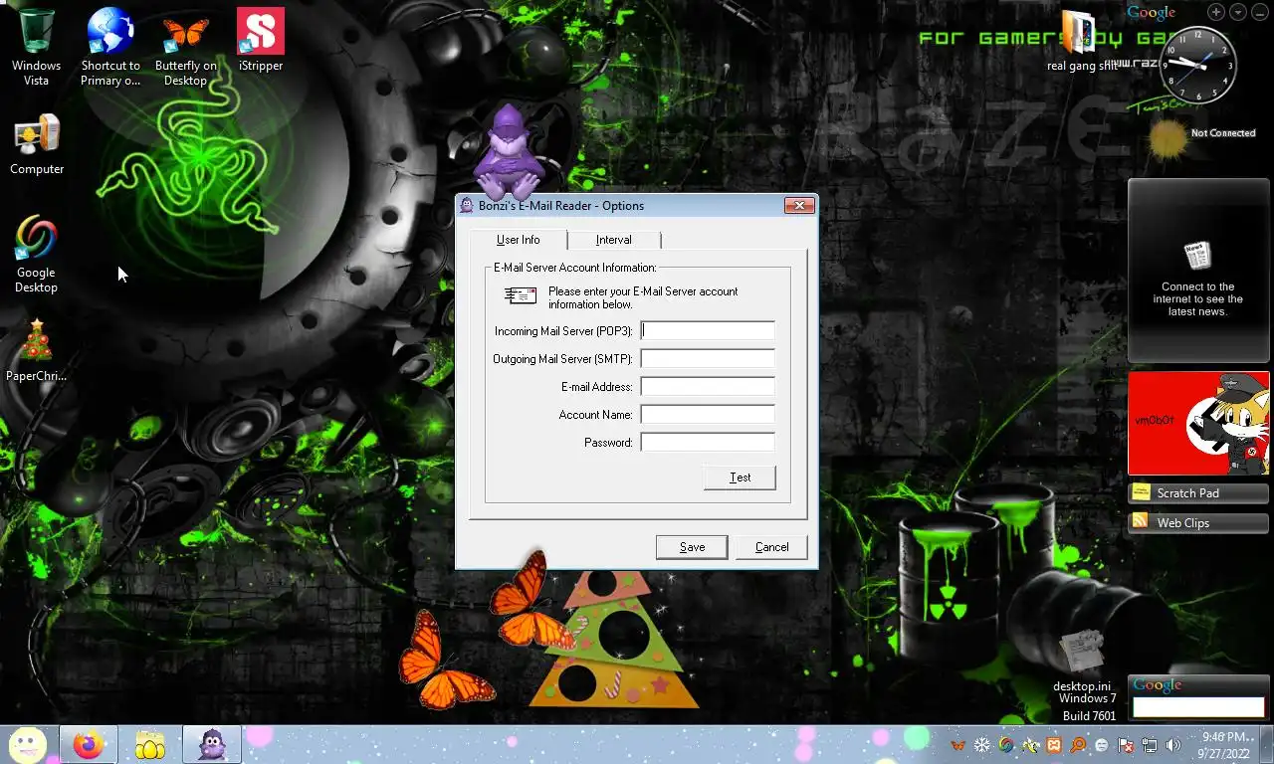Viewport: 1274px width, 764px height.
Task: Close the Bonzi E-Mail Reader Options dialog
Action: 799,206
